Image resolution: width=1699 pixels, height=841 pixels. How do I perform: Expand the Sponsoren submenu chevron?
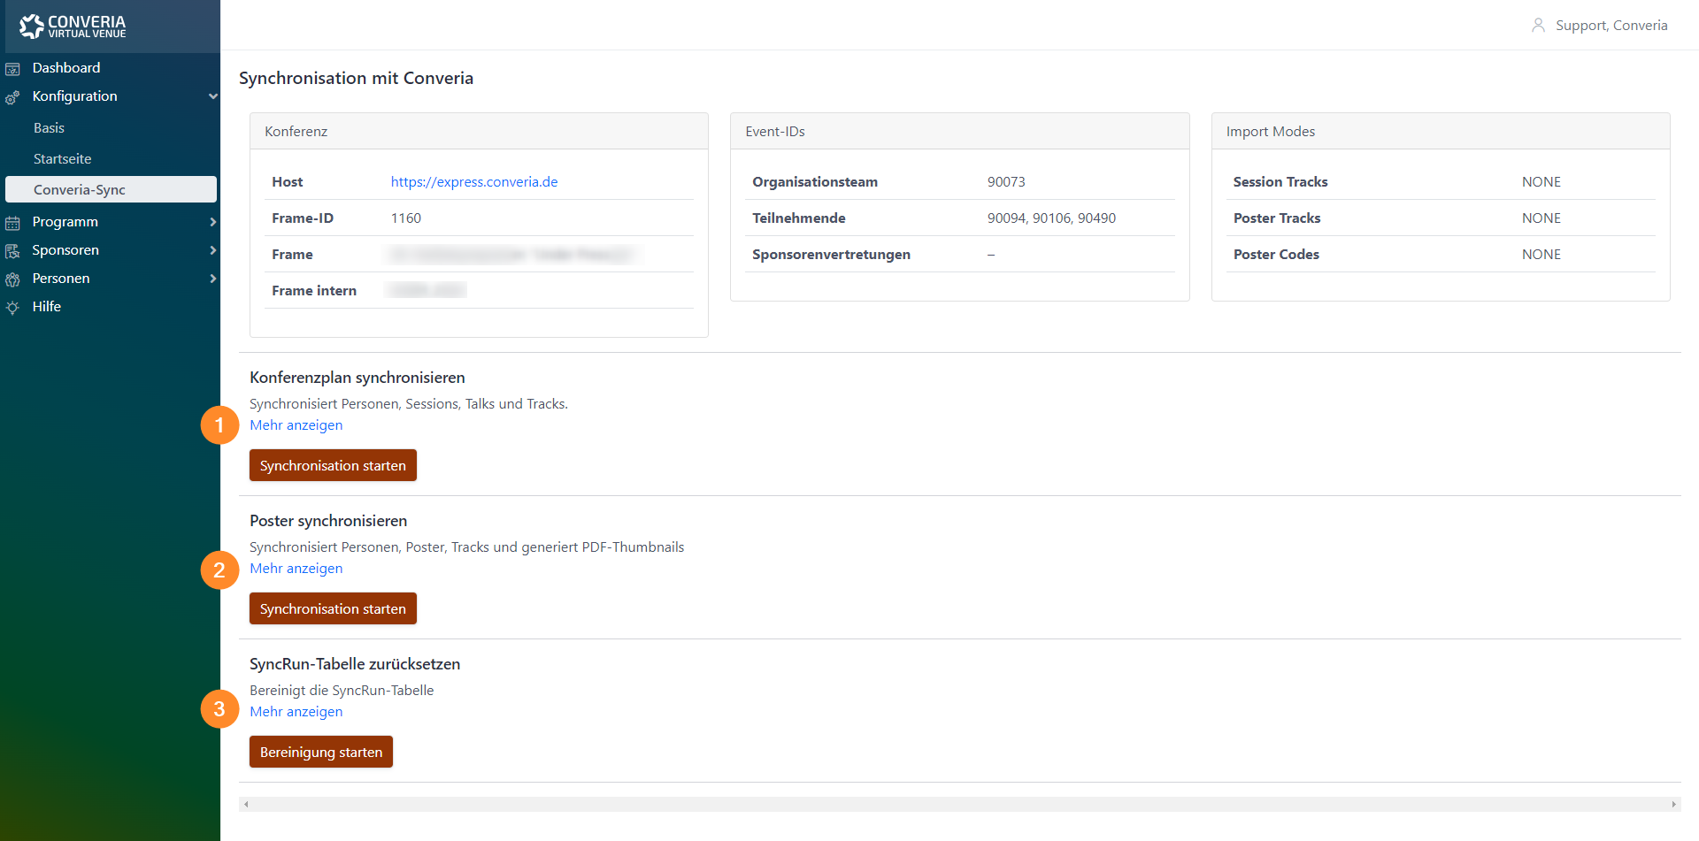point(211,250)
